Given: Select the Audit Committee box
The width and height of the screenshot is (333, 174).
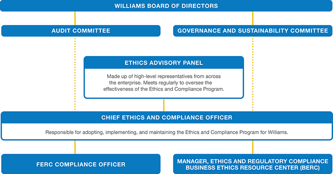Looking at the screenshot, I should pyautogui.click(x=81, y=31).
